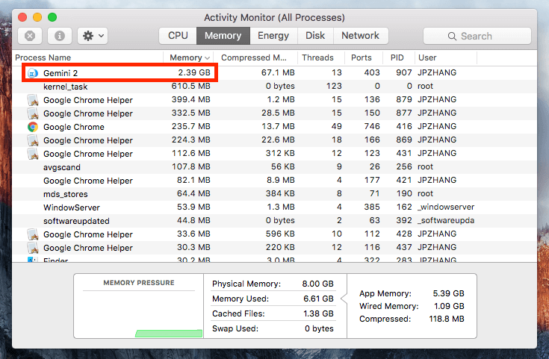The image size is (549, 359).
Task: Click the Cached Files 1.38 GB stat
Action: [273, 313]
